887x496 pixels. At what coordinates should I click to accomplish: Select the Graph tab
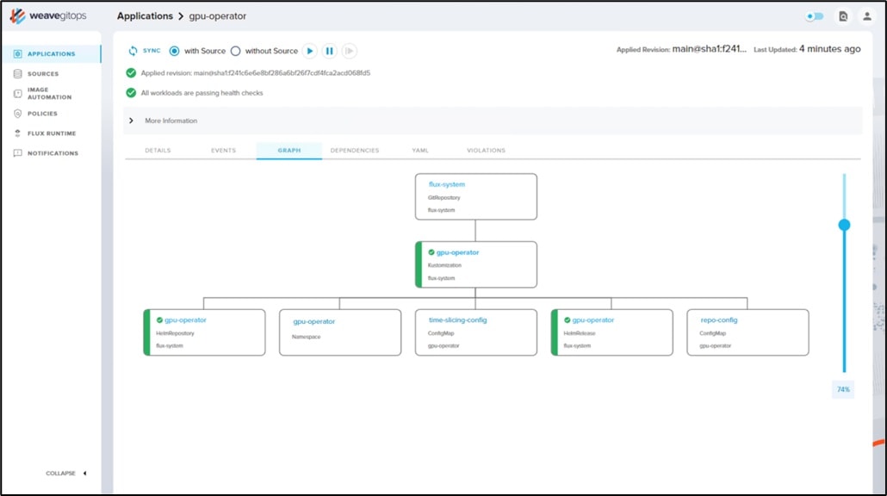pos(289,151)
